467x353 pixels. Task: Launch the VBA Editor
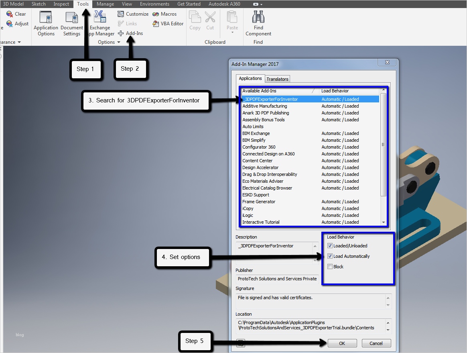[x=168, y=24]
